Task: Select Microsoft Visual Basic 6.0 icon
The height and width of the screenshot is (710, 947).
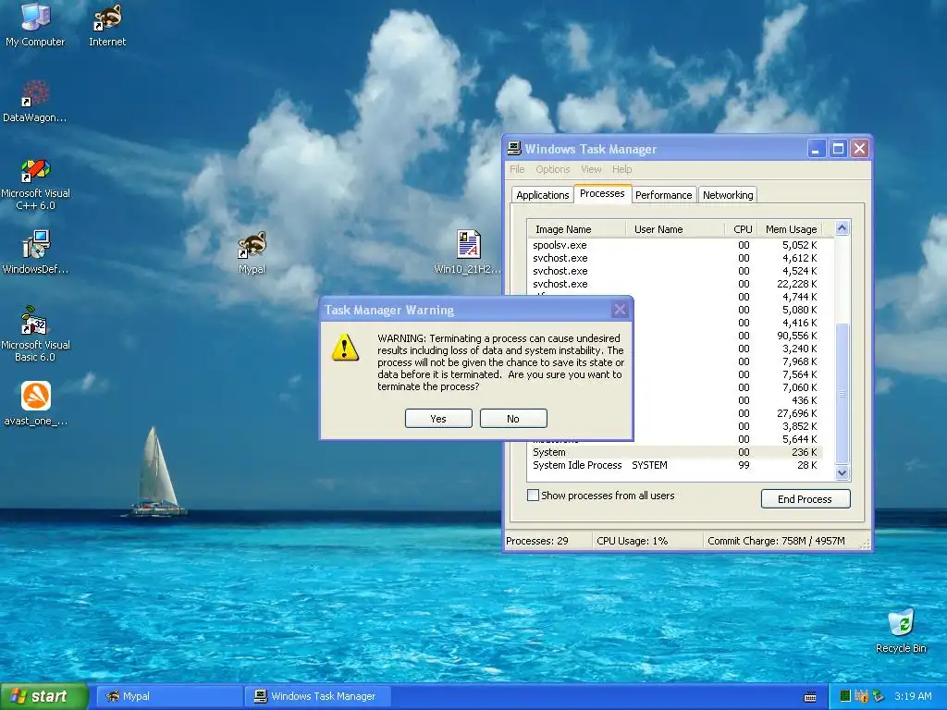Action: tap(35, 335)
